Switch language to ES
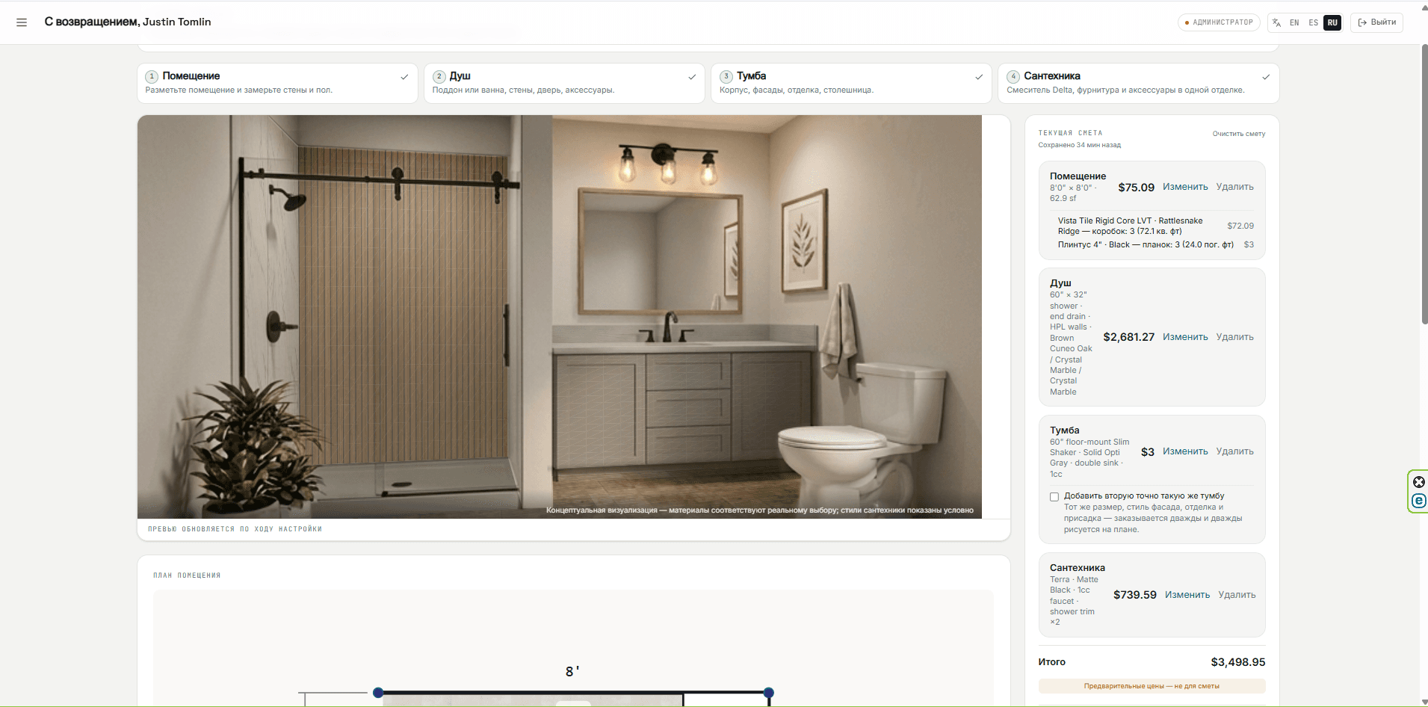Image resolution: width=1428 pixels, height=707 pixels. click(x=1313, y=22)
